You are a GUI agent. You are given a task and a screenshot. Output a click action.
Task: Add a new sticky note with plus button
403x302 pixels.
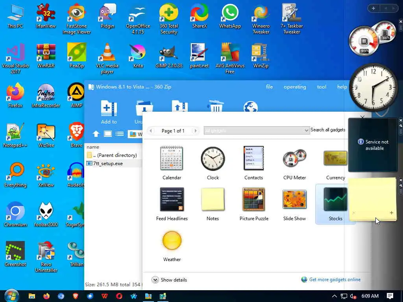click(x=391, y=213)
